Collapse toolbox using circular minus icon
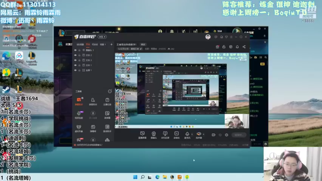This screenshot has width=322, height=181. [110, 91]
